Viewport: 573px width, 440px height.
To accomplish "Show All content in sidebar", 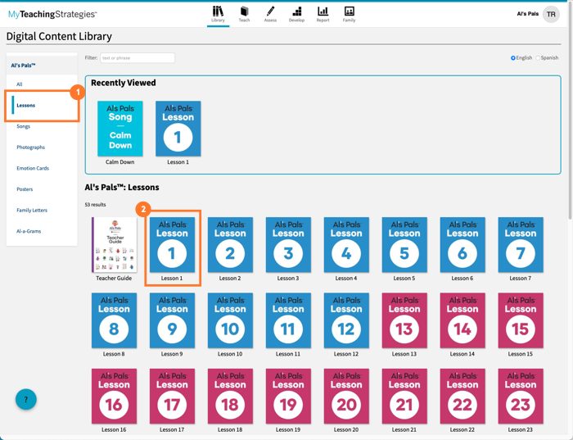I will [20, 84].
